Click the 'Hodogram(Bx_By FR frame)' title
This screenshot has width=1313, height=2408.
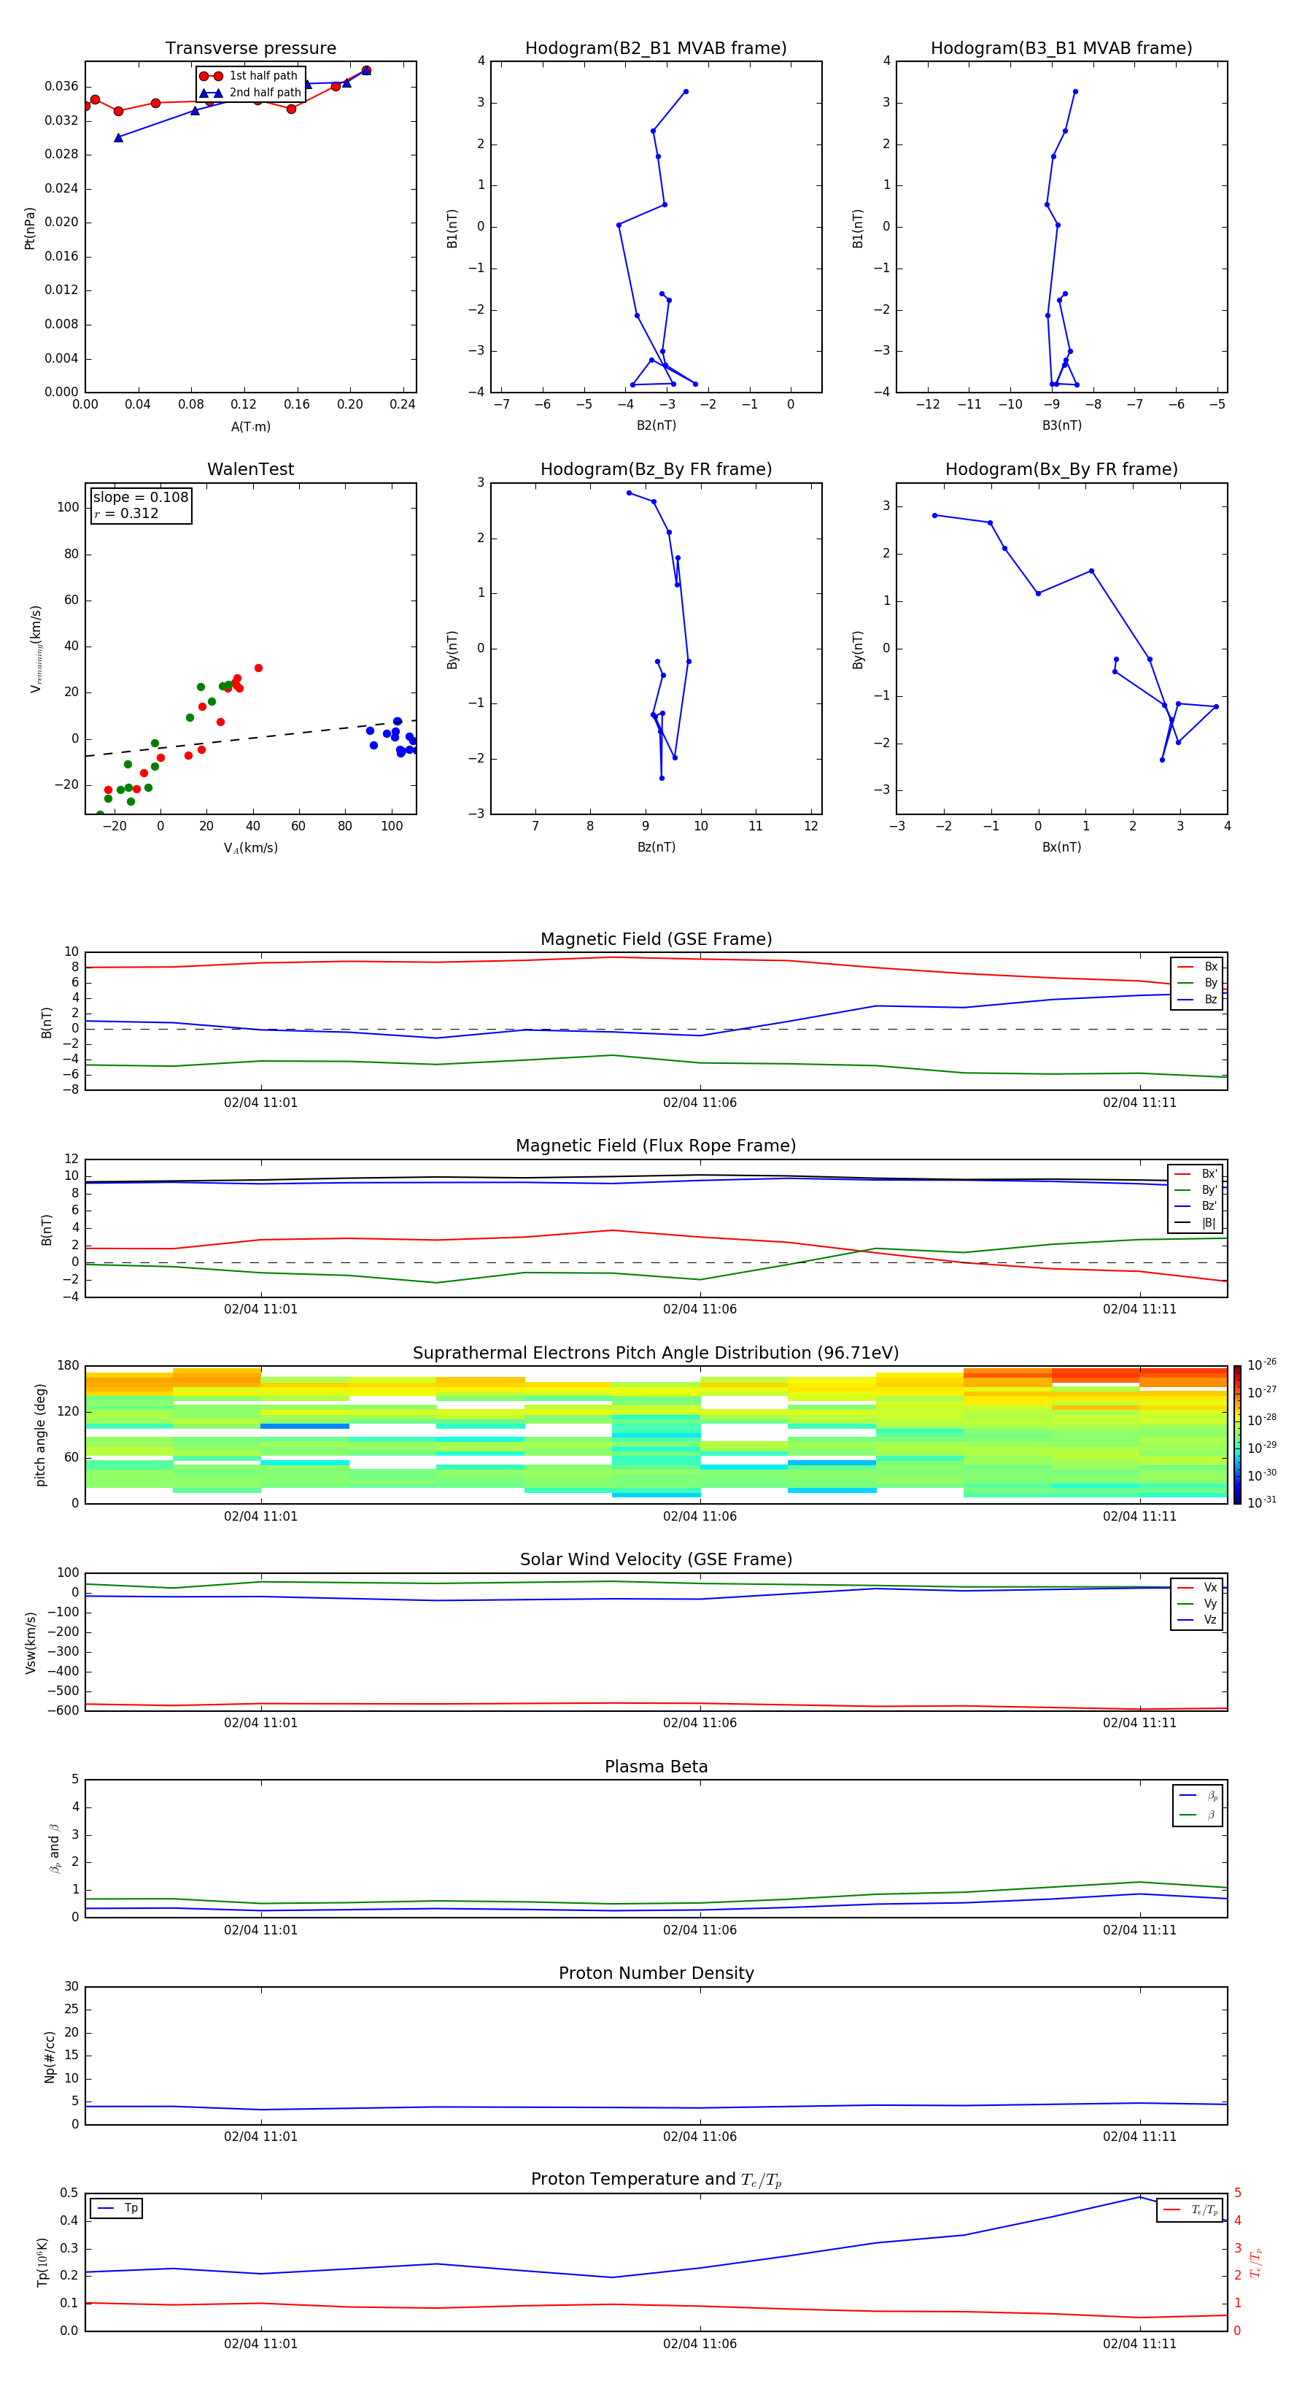1061,469
